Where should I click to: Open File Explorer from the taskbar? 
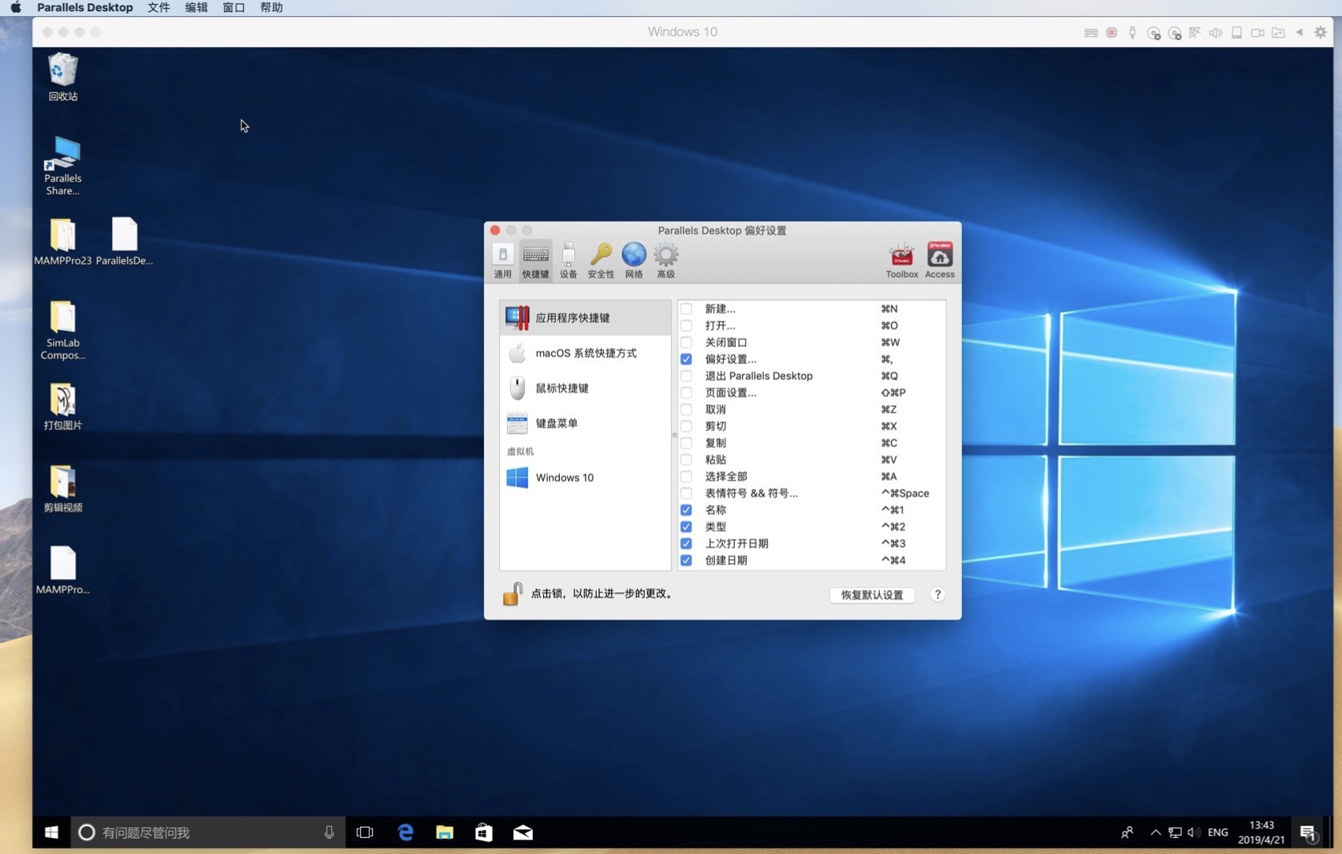coord(445,832)
